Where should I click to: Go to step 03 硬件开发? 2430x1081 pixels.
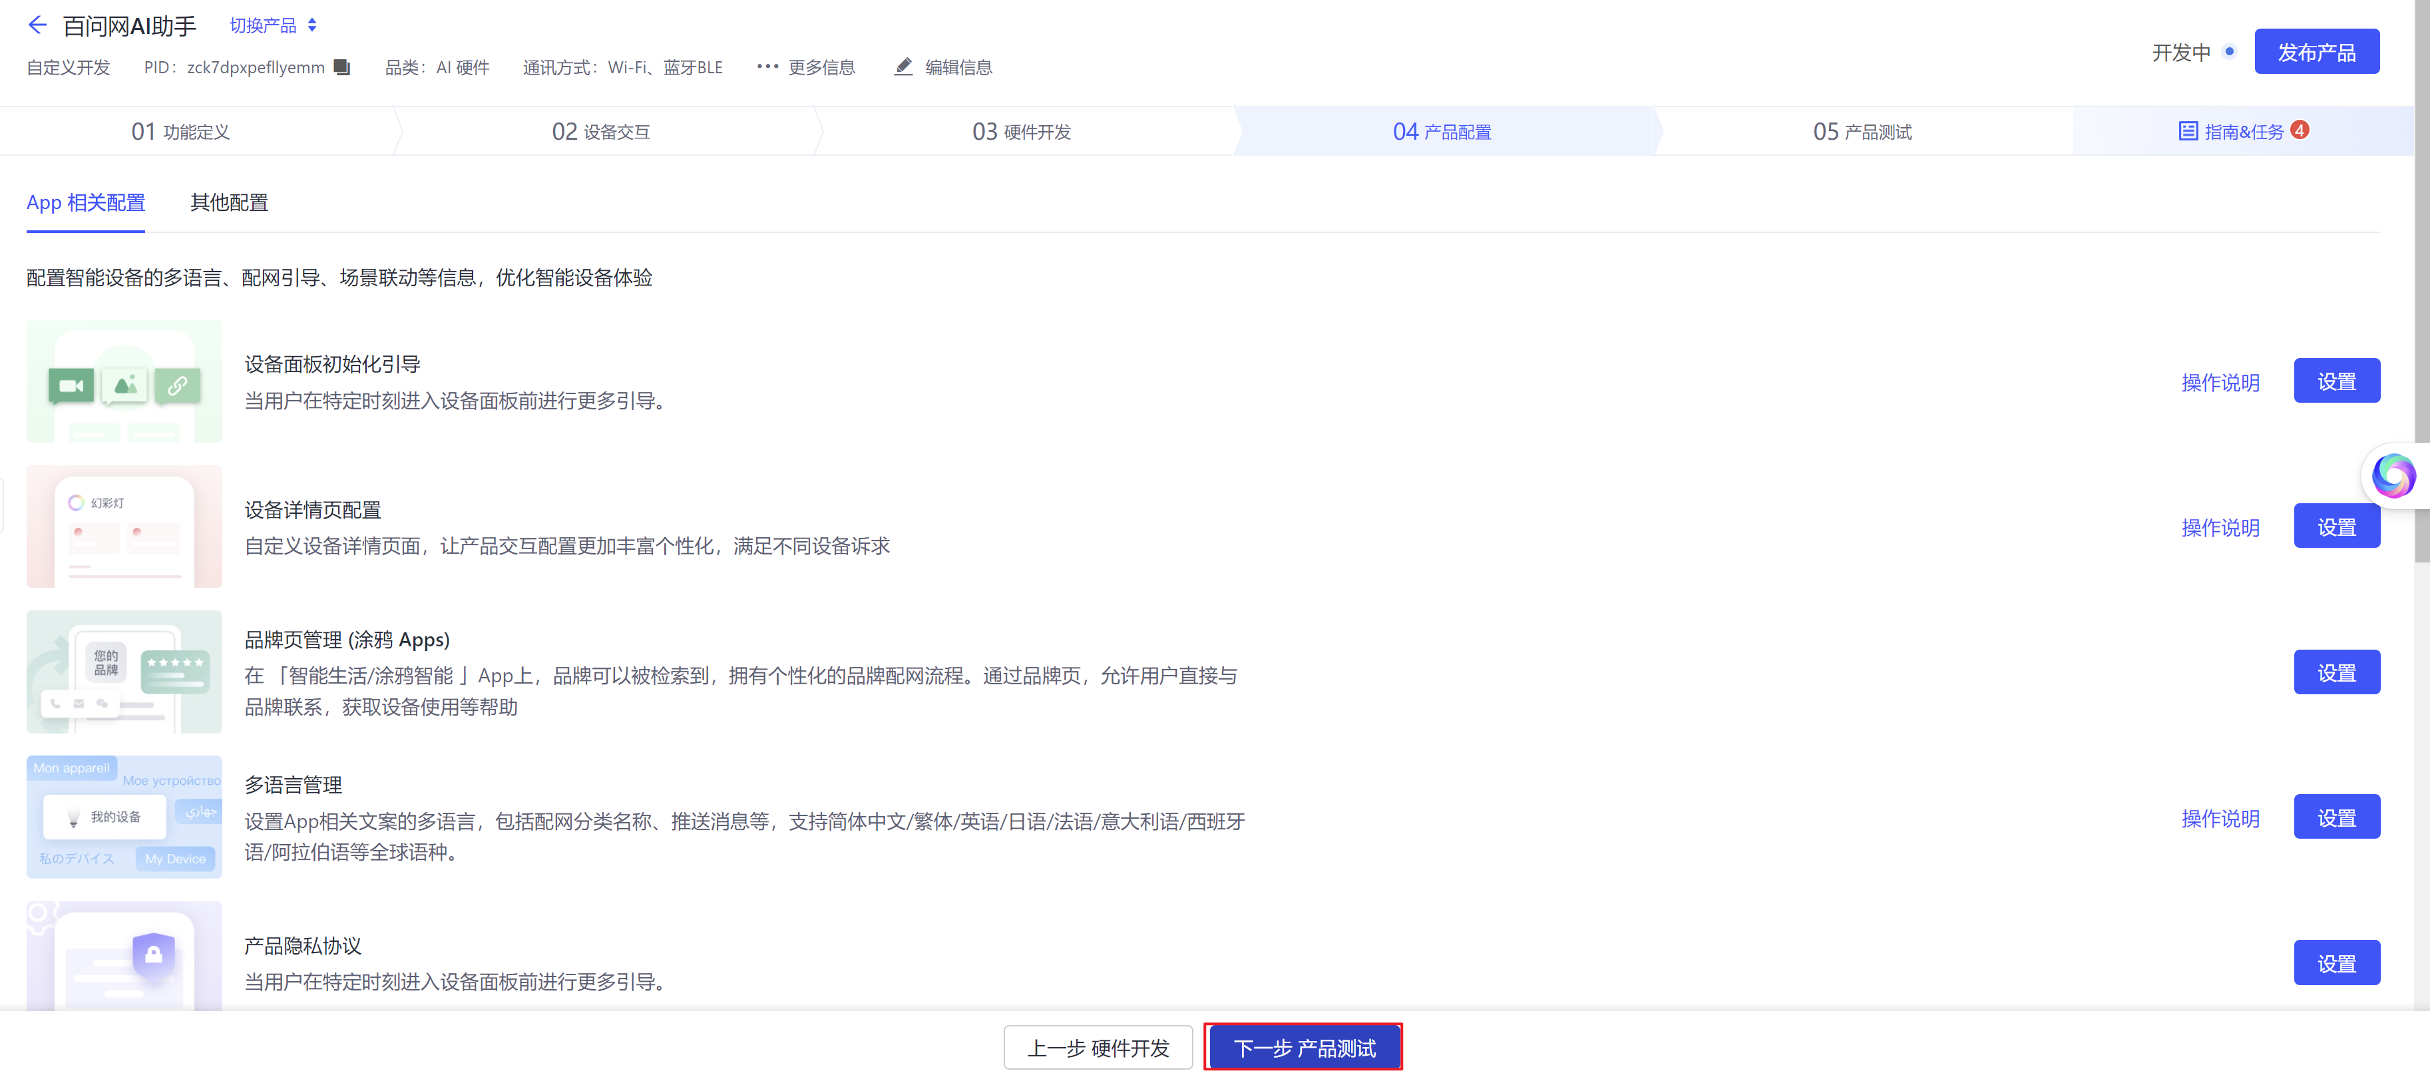coord(1022,132)
